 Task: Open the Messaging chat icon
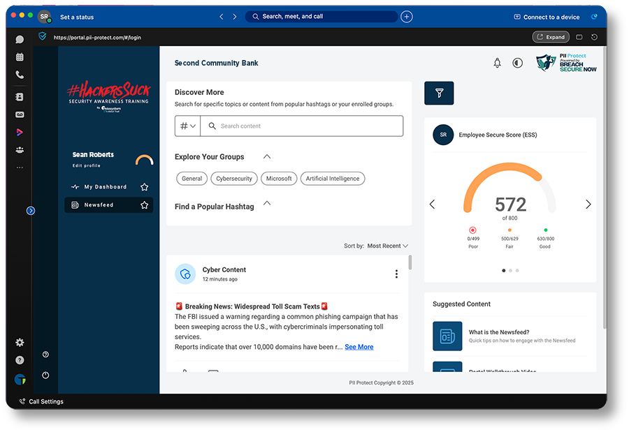point(20,39)
